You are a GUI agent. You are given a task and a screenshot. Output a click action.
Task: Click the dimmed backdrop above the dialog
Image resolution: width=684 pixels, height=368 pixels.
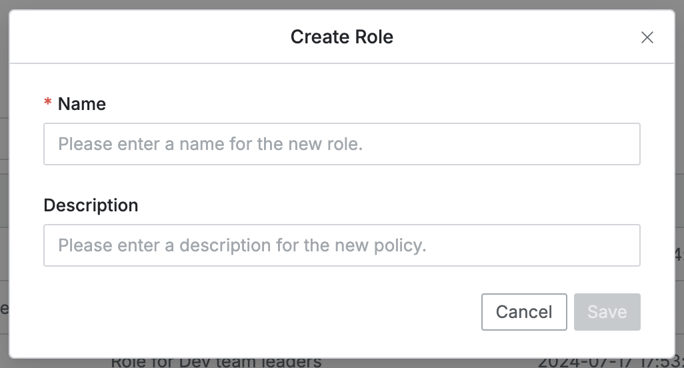341,4
